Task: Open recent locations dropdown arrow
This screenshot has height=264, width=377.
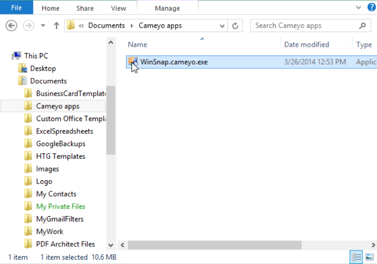Action: (x=43, y=26)
